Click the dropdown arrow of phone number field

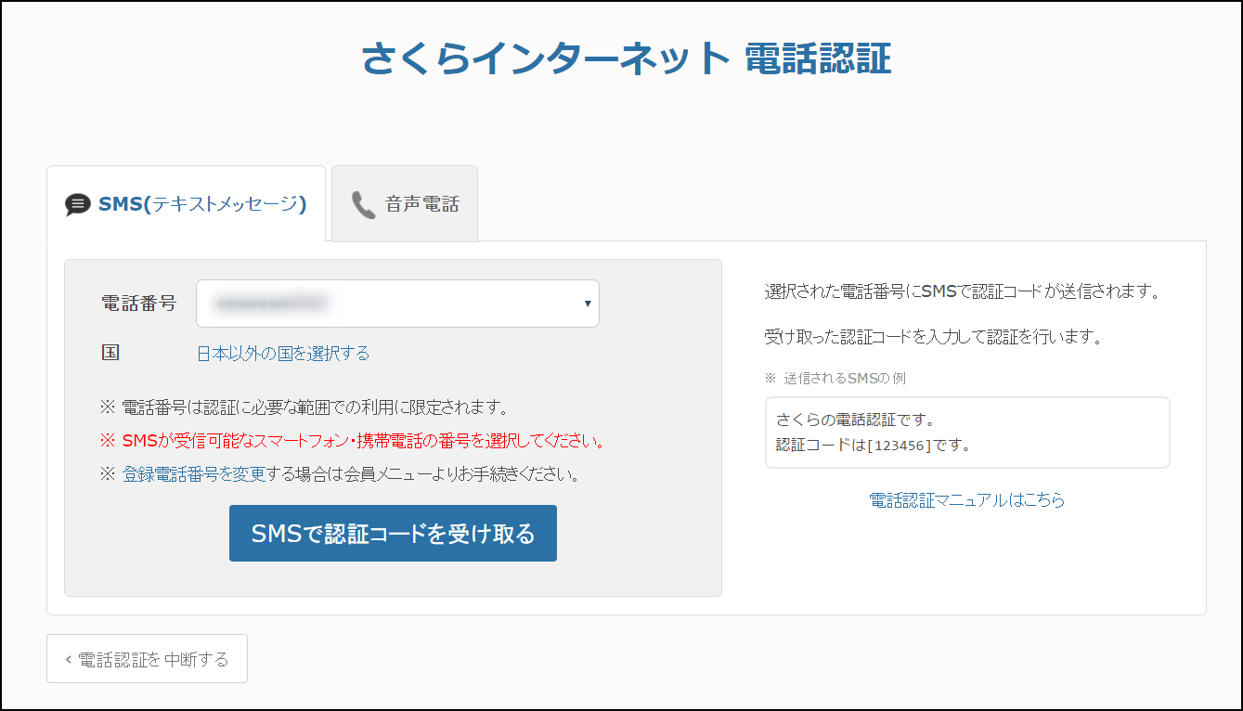587,304
